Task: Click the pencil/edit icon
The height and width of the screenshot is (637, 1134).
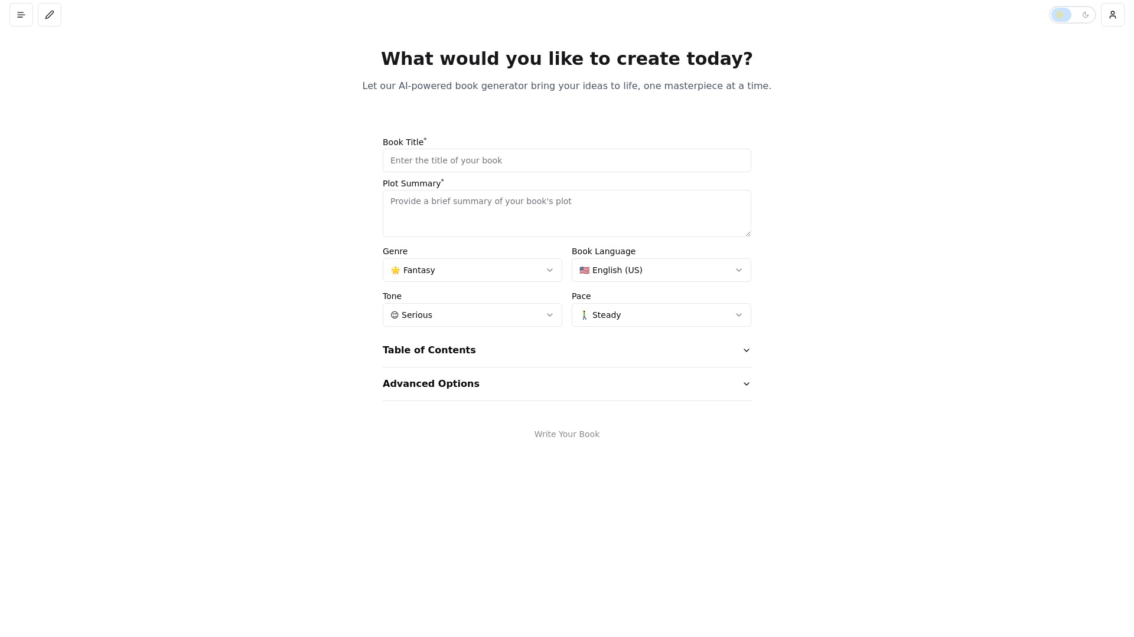Action: 49,14
